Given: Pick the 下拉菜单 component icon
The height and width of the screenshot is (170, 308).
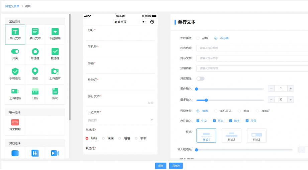Looking at the screenshot, I should (x=55, y=32).
